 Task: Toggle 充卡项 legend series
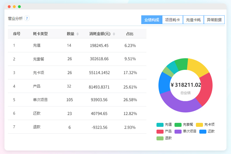[205, 125]
